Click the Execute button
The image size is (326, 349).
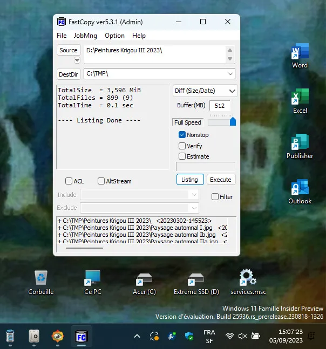[x=221, y=180]
